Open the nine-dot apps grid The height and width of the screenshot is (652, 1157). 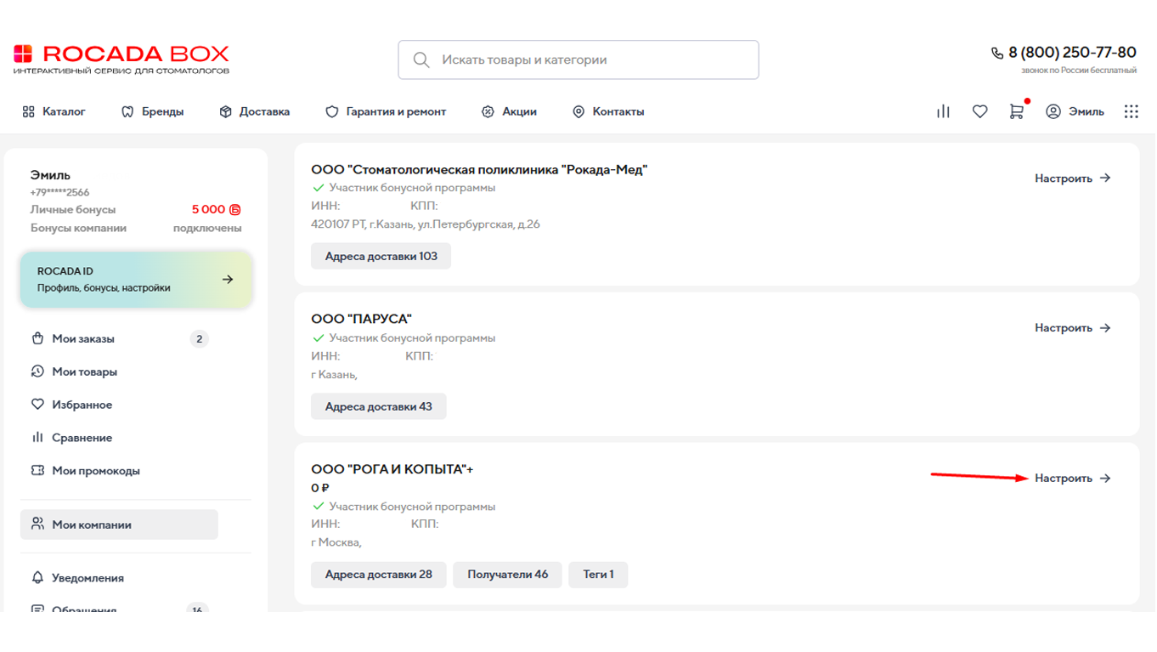click(x=1131, y=111)
